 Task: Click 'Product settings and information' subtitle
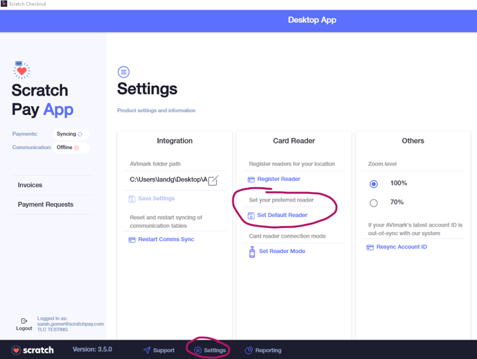pos(157,110)
